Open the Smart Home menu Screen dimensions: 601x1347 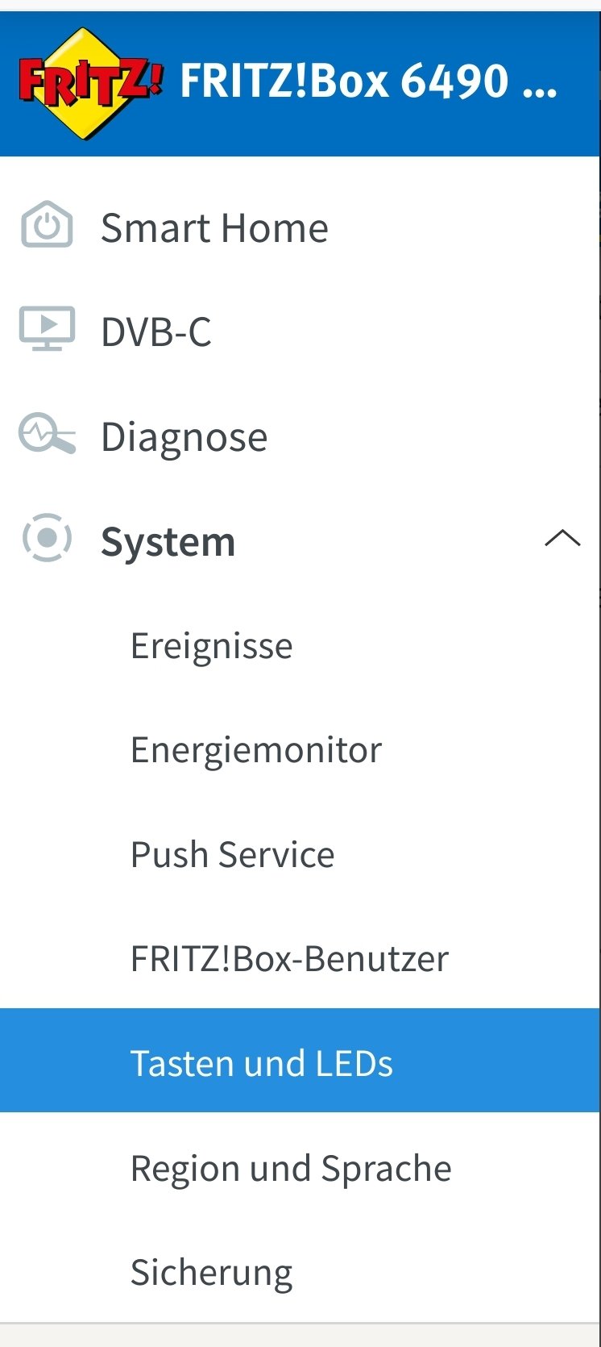[x=300, y=227]
